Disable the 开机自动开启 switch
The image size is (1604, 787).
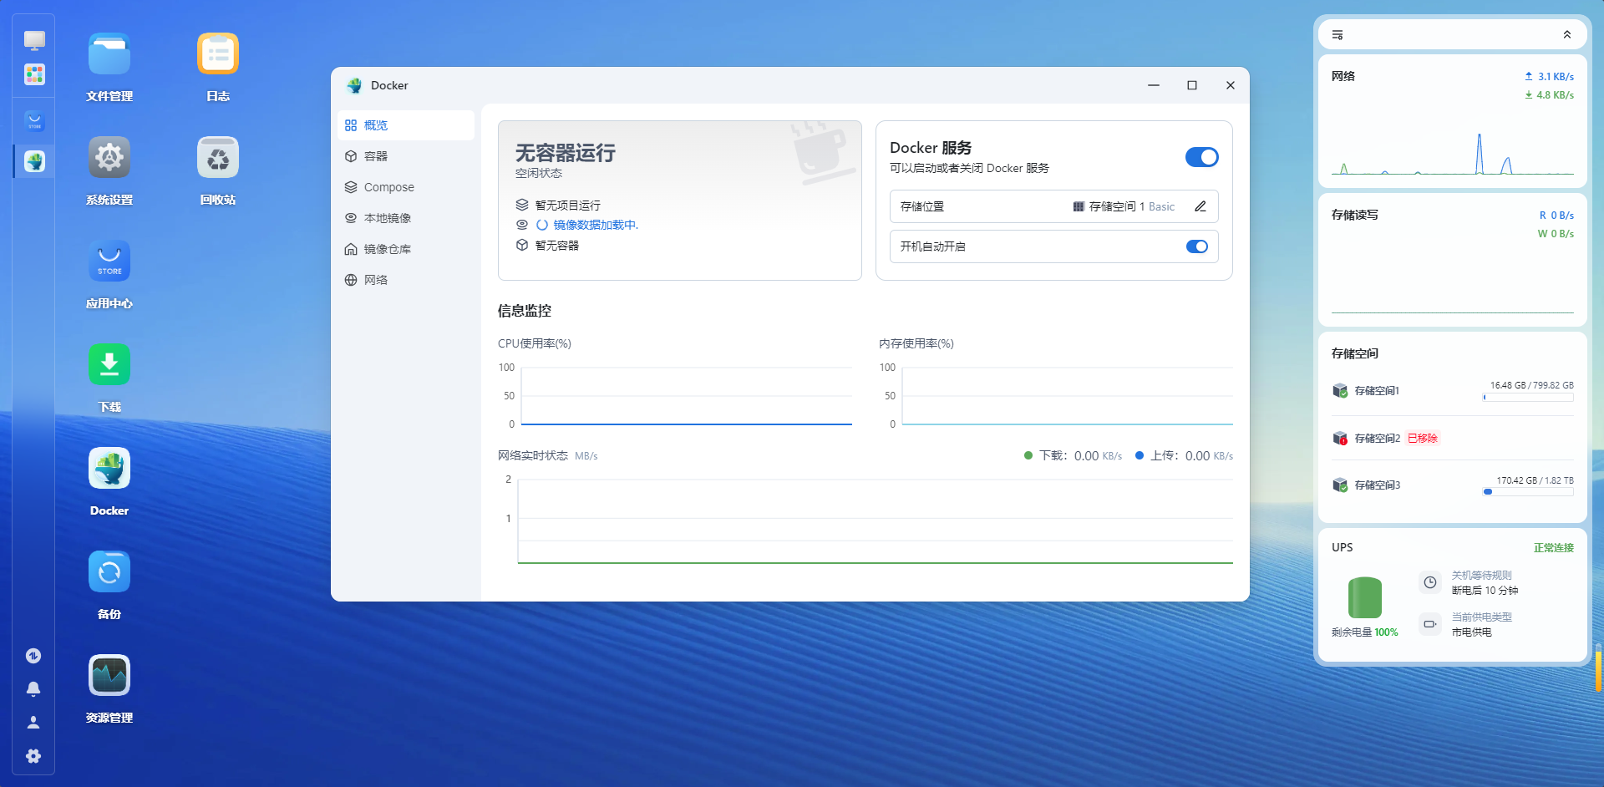tap(1196, 246)
